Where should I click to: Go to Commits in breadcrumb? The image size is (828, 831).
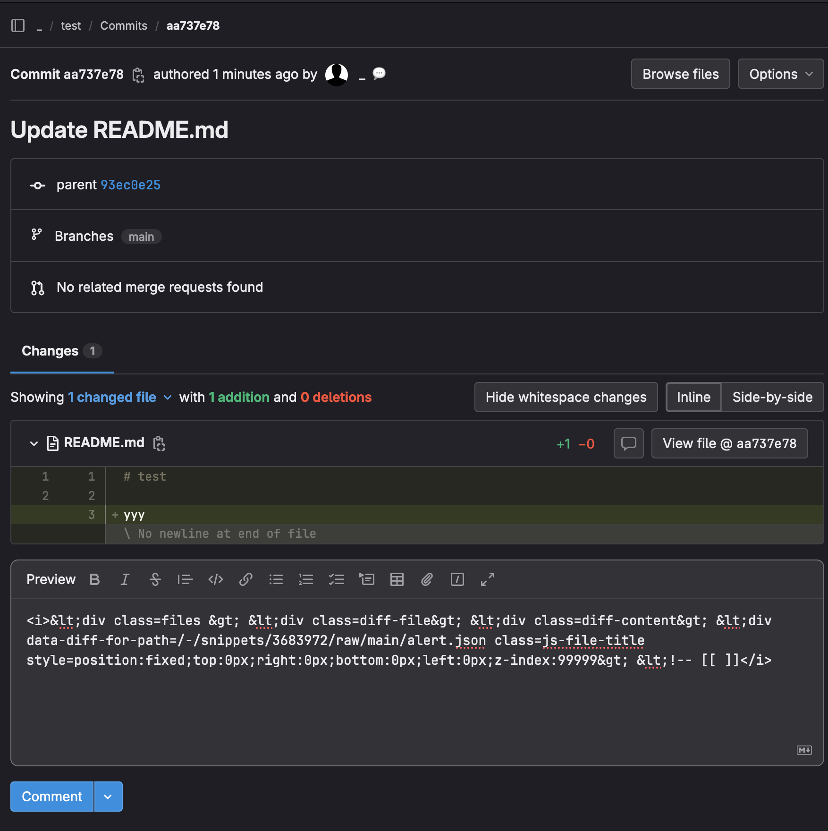(x=124, y=25)
